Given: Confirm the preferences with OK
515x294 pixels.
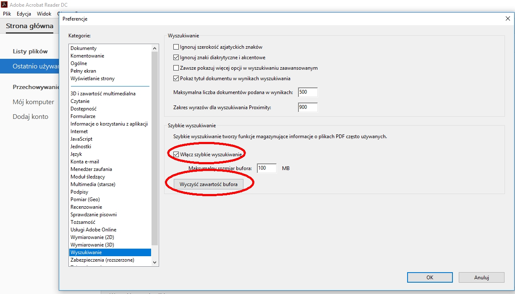Looking at the screenshot, I should pyautogui.click(x=430, y=277).
